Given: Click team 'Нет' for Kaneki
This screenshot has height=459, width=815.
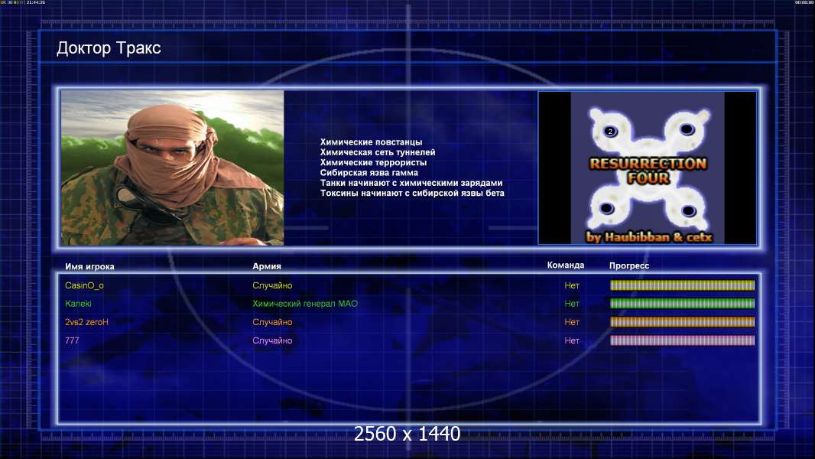Looking at the screenshot, I should click(x=572, y=304).
